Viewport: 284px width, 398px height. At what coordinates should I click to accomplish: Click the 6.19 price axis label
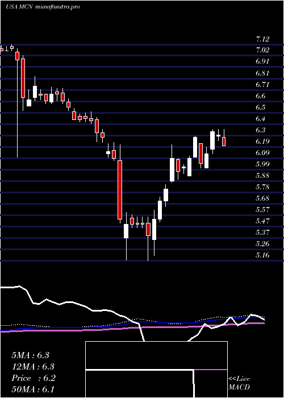point(262,142)
